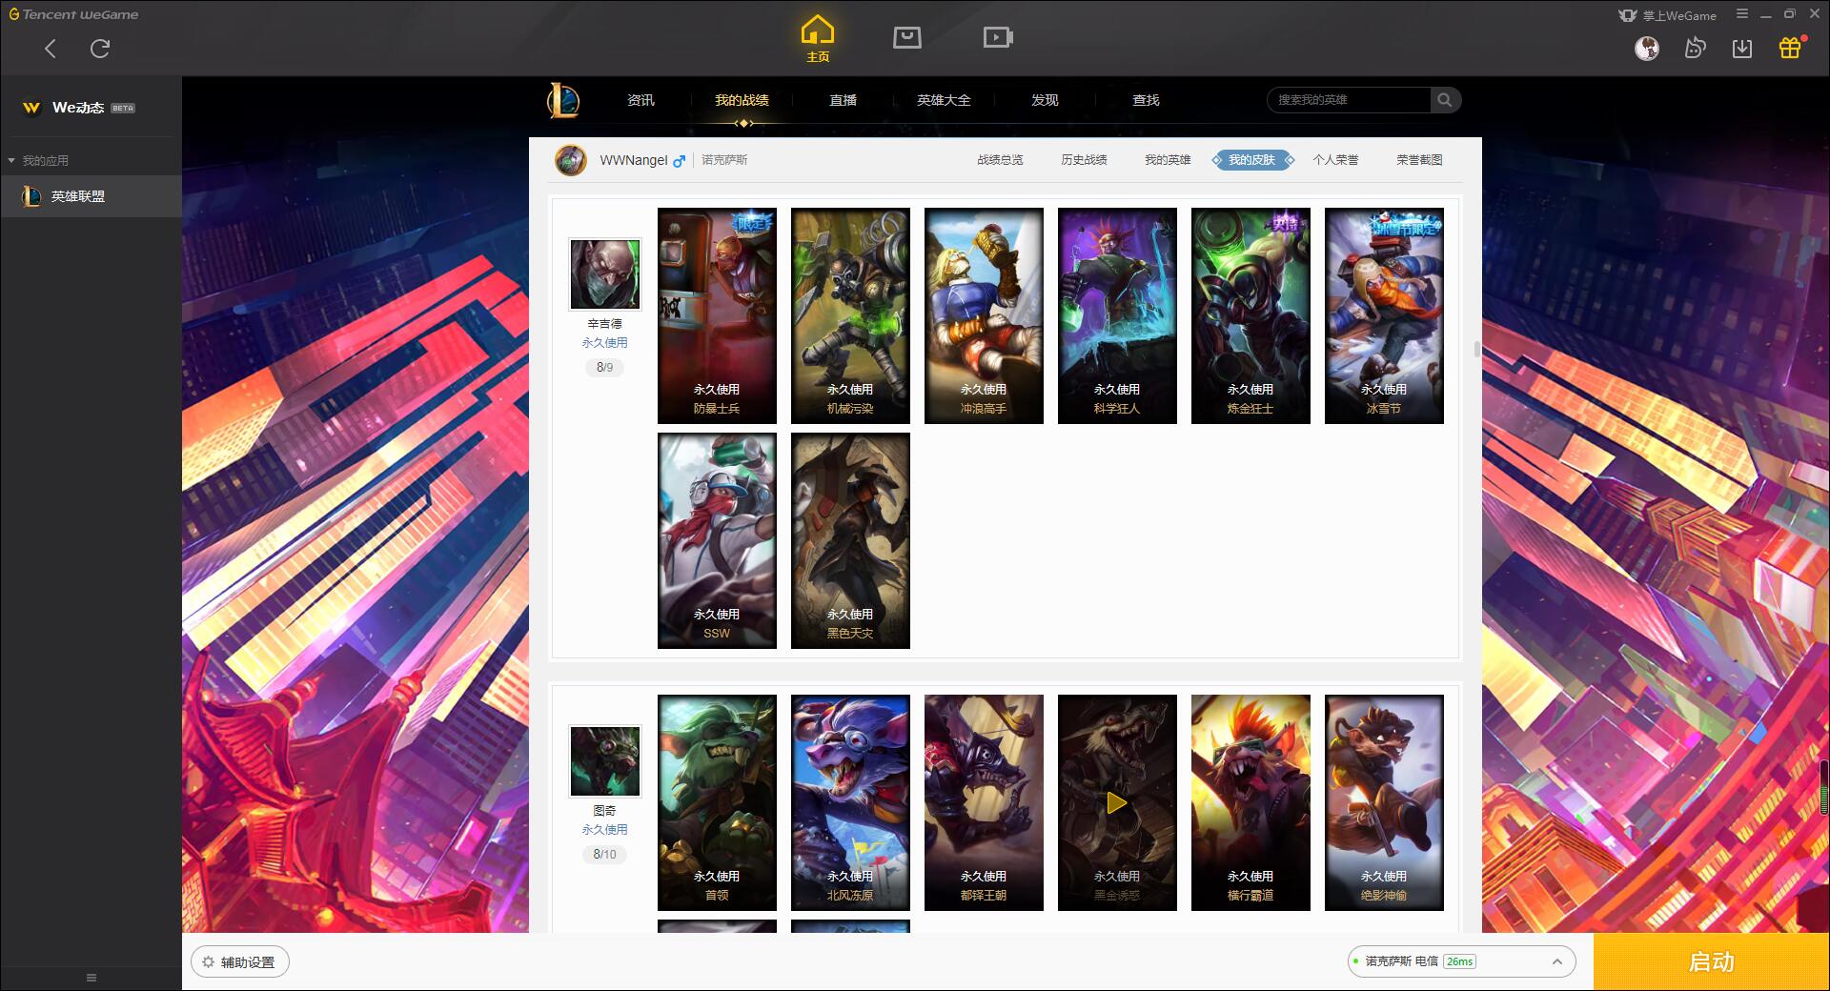
Task: Open the main hamburger menu at top right
Action: click(x=1742, y=14)
